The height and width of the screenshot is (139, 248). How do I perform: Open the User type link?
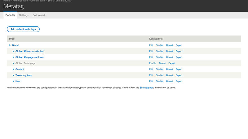point(18,81)
